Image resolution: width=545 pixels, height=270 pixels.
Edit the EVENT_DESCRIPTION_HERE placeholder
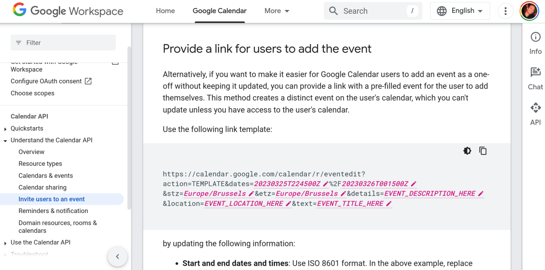coord(434,194)
